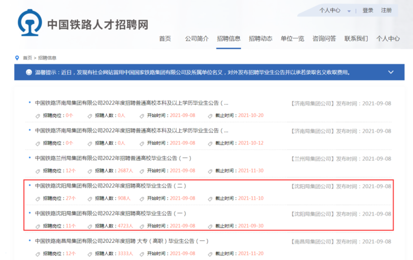
Task: Click tag icon beside 招聘人数 3333人
Action: [90, 254]
